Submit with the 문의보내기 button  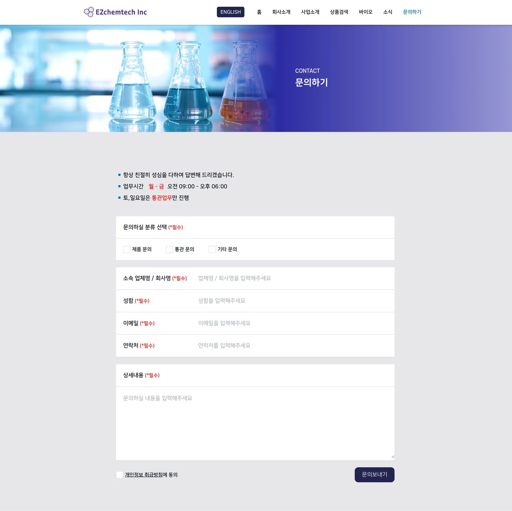coord(374,475)
